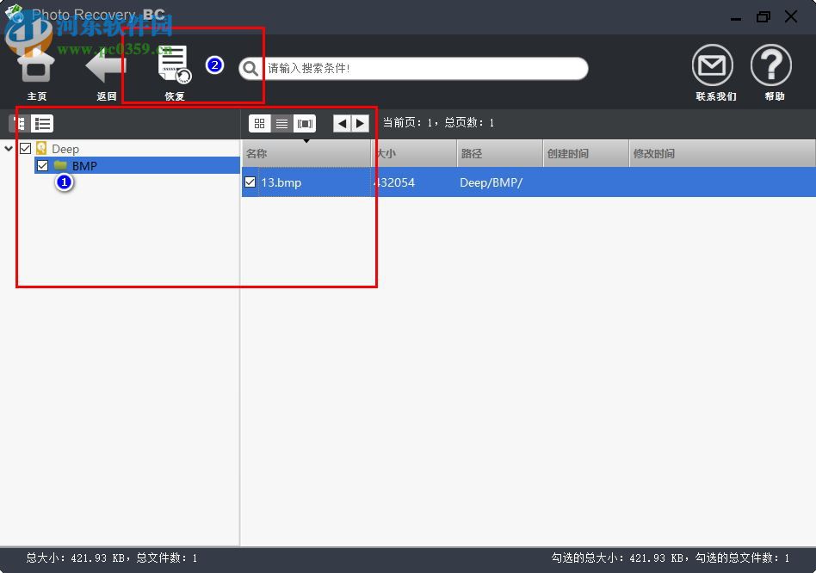816x573 pixels.
Task: Go to next page with right arrow
Action: tap(361, 123)
